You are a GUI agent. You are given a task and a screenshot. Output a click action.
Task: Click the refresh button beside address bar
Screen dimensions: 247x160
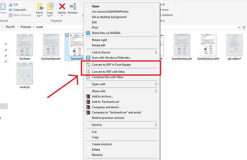[x=244, y=27]
